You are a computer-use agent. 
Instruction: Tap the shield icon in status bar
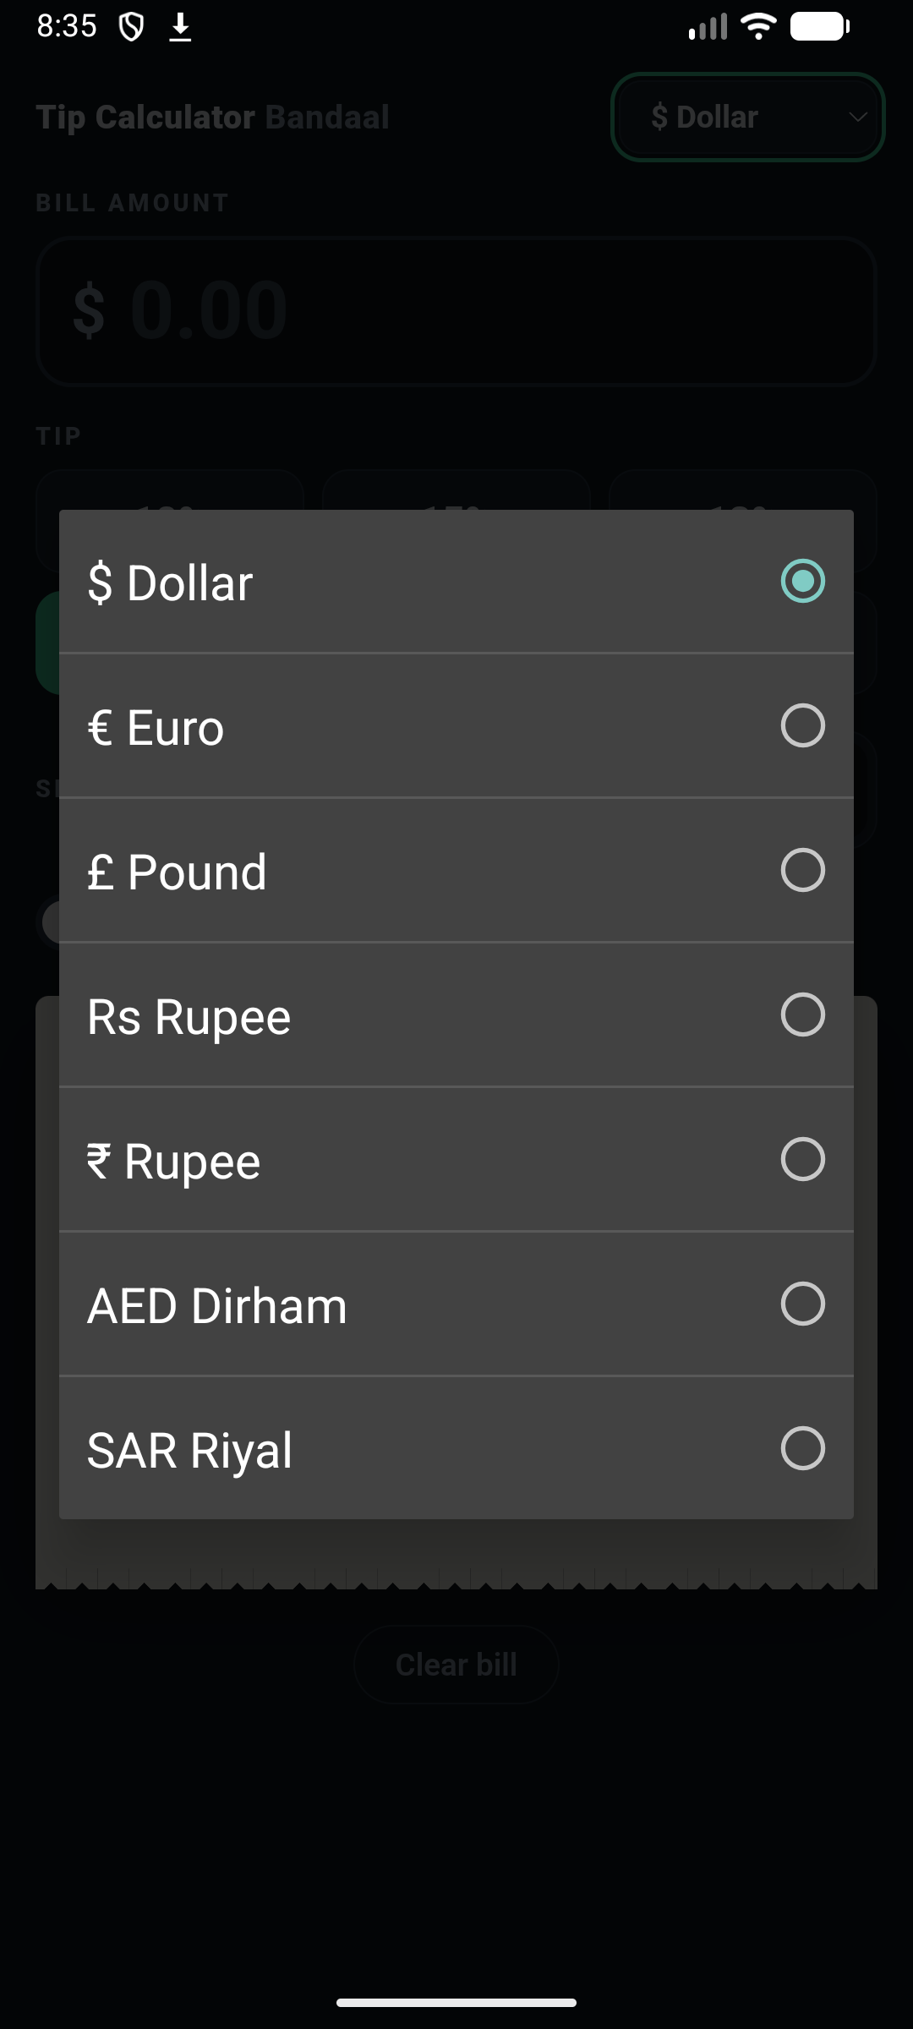131,28
